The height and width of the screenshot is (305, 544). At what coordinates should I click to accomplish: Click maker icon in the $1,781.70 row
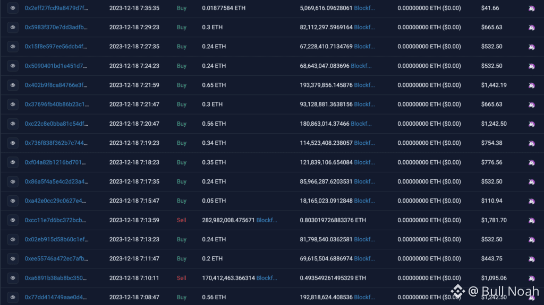tap(531, 221)
